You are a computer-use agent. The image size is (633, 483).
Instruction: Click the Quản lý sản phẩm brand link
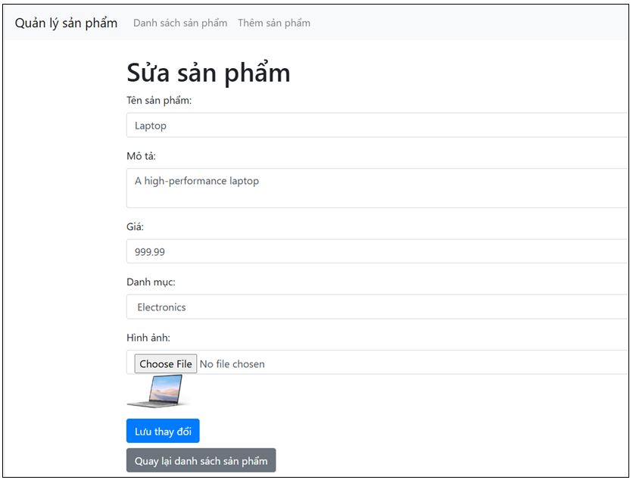coord(66,23)
